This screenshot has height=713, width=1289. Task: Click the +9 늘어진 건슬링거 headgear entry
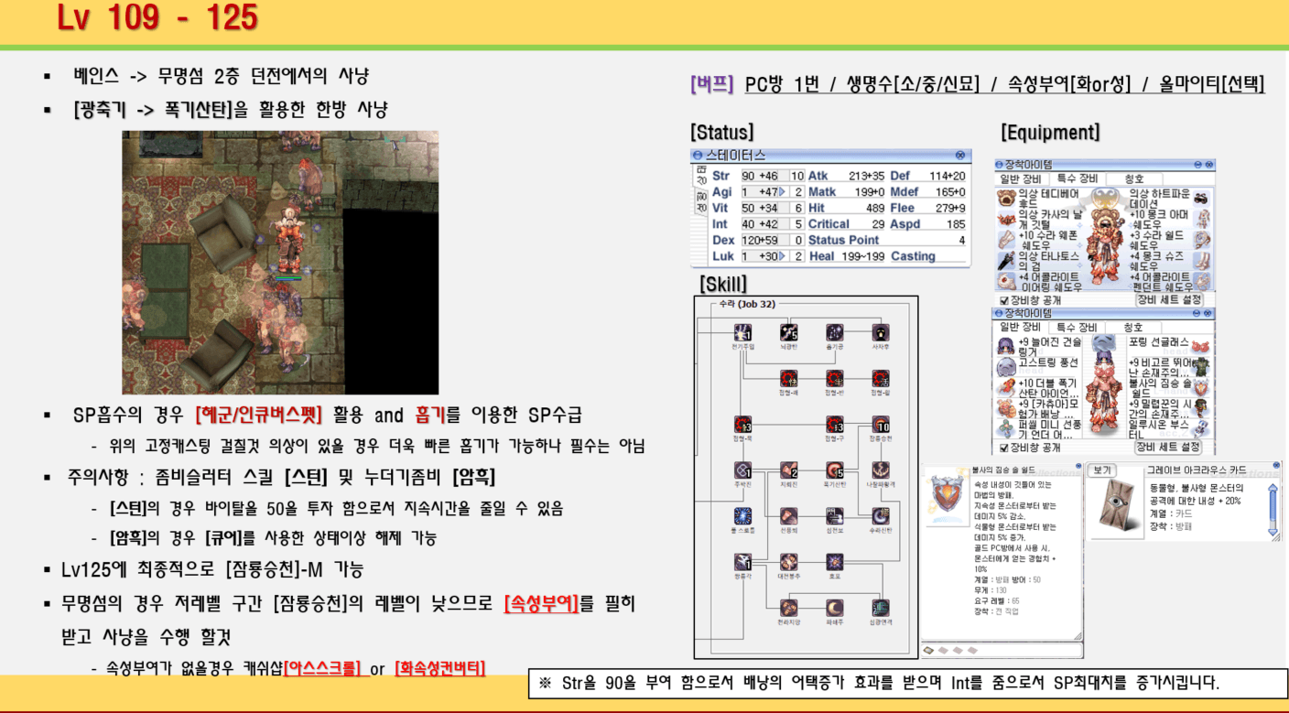[x=1039, y=346]
